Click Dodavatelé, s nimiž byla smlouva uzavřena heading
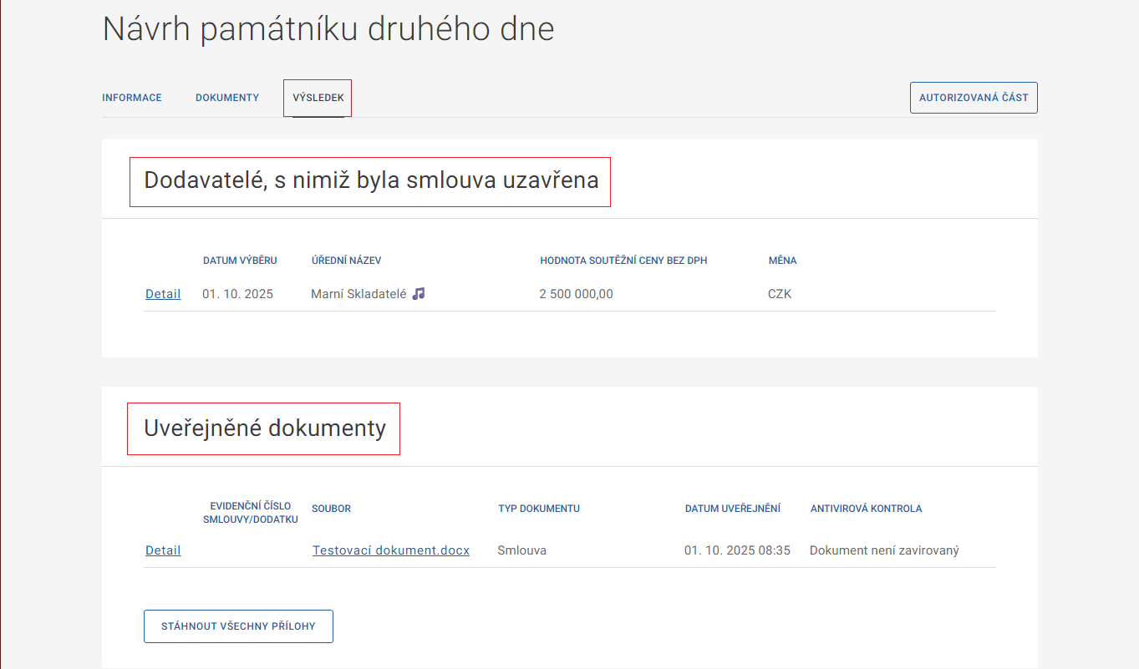 pyautogui.click(x=370, y=180)
